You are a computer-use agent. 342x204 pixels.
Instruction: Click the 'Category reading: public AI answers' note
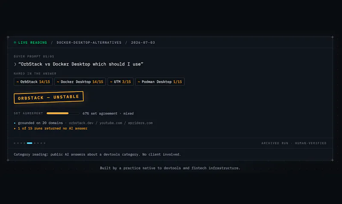click(97, 155)
